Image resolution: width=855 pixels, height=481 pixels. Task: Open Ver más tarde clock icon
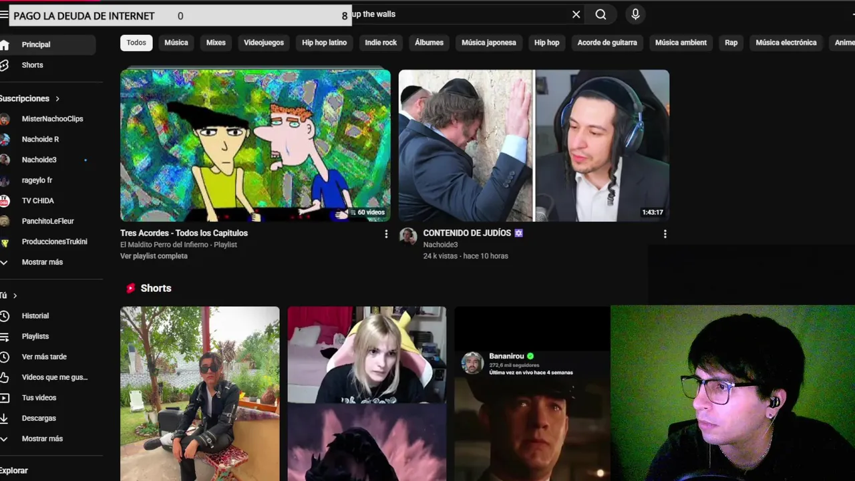[5, 357]
